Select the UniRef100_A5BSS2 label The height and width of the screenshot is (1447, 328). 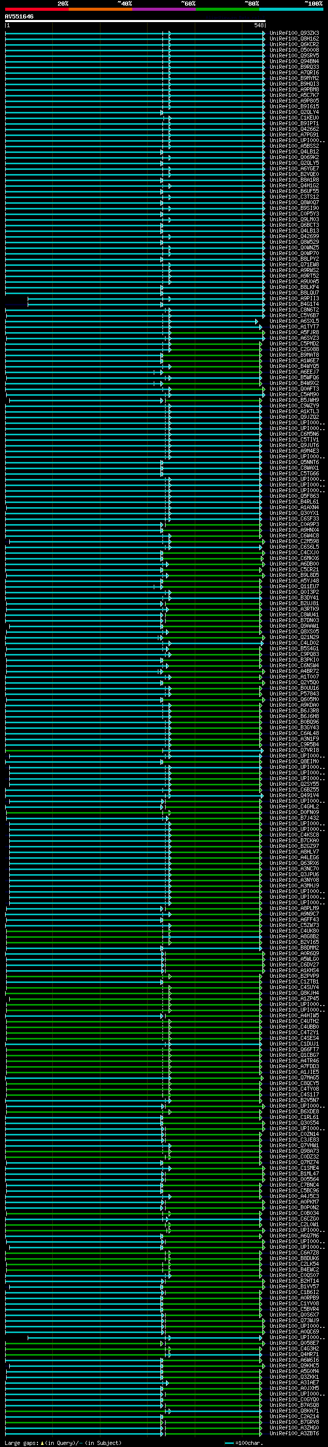[294, 146]
